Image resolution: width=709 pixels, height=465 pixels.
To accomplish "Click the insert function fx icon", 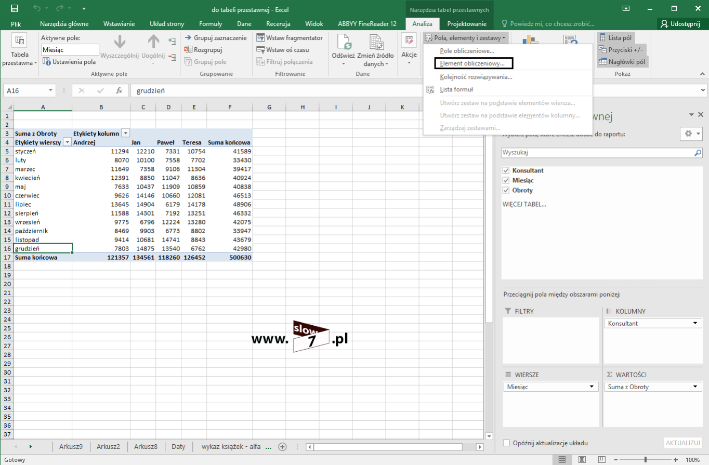I will (x=119, y=90).
